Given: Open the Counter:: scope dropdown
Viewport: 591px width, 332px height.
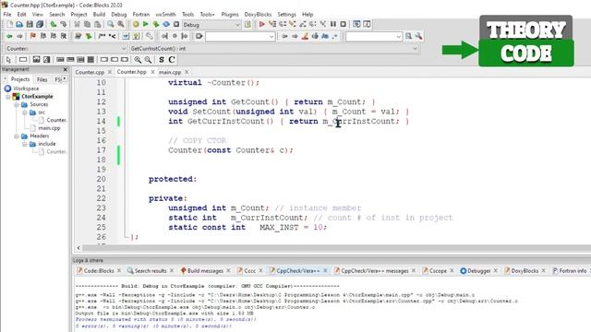Looking at the screenshot, I should (66, 49).
